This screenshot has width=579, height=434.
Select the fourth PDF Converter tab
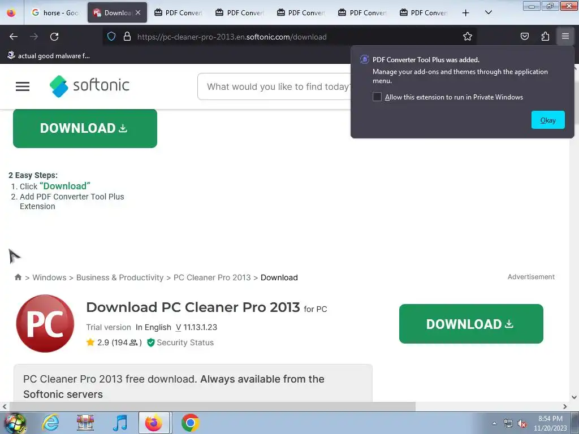[362, 13]
